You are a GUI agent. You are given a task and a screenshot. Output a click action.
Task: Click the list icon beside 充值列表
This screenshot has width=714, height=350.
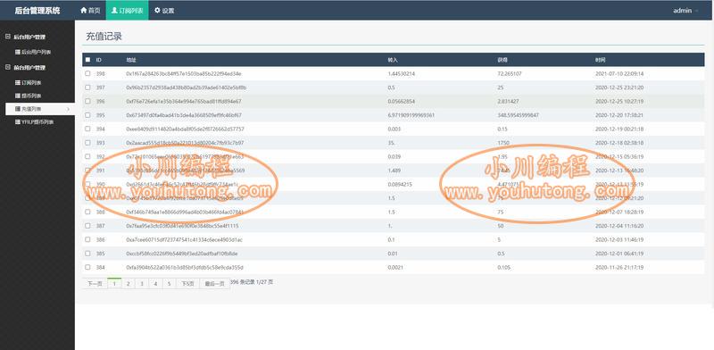pos(18,109)
